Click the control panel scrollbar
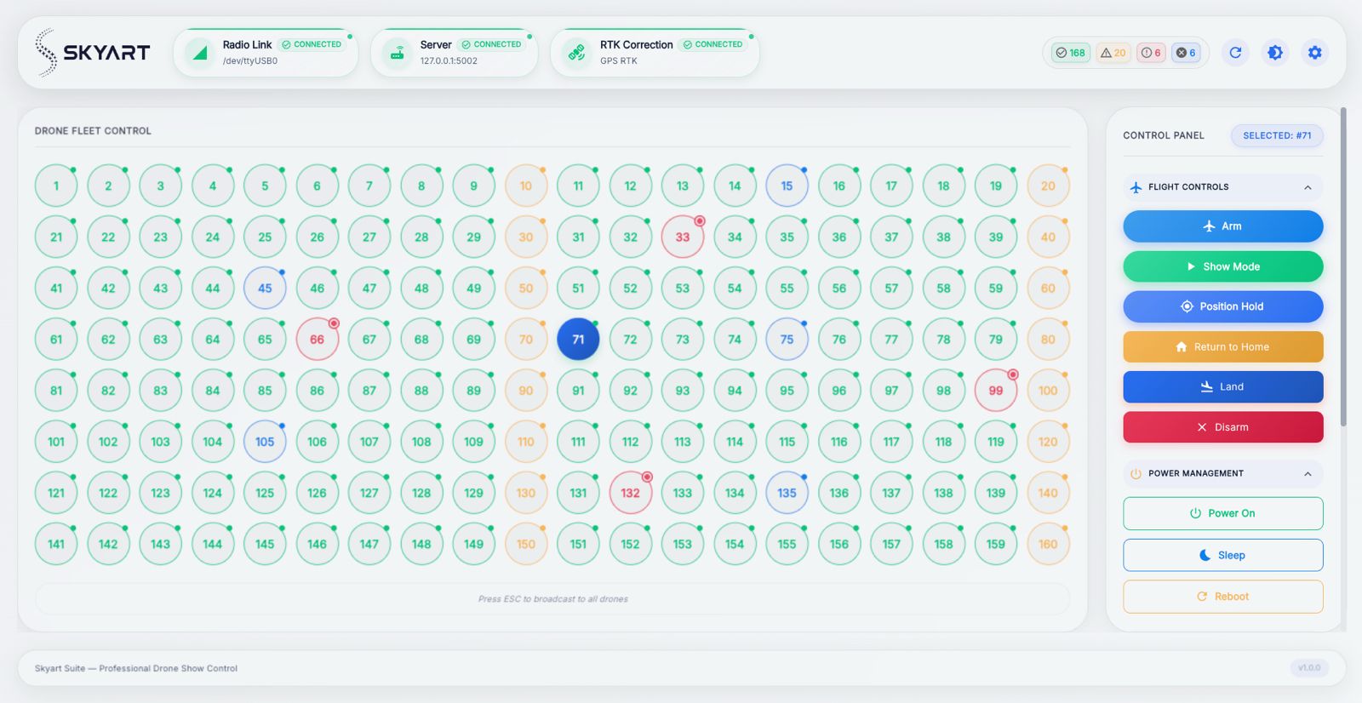Screen dimensions: 1362x703 [1343, 266]
